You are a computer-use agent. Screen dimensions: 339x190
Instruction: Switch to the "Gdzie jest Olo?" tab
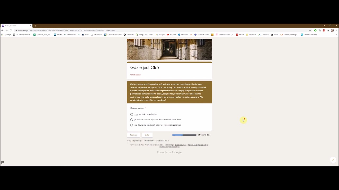tap(16, 26)
